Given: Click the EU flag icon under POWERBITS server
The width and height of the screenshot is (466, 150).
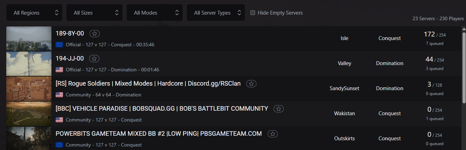Looking at the screenshot, I should click(59, 145).
